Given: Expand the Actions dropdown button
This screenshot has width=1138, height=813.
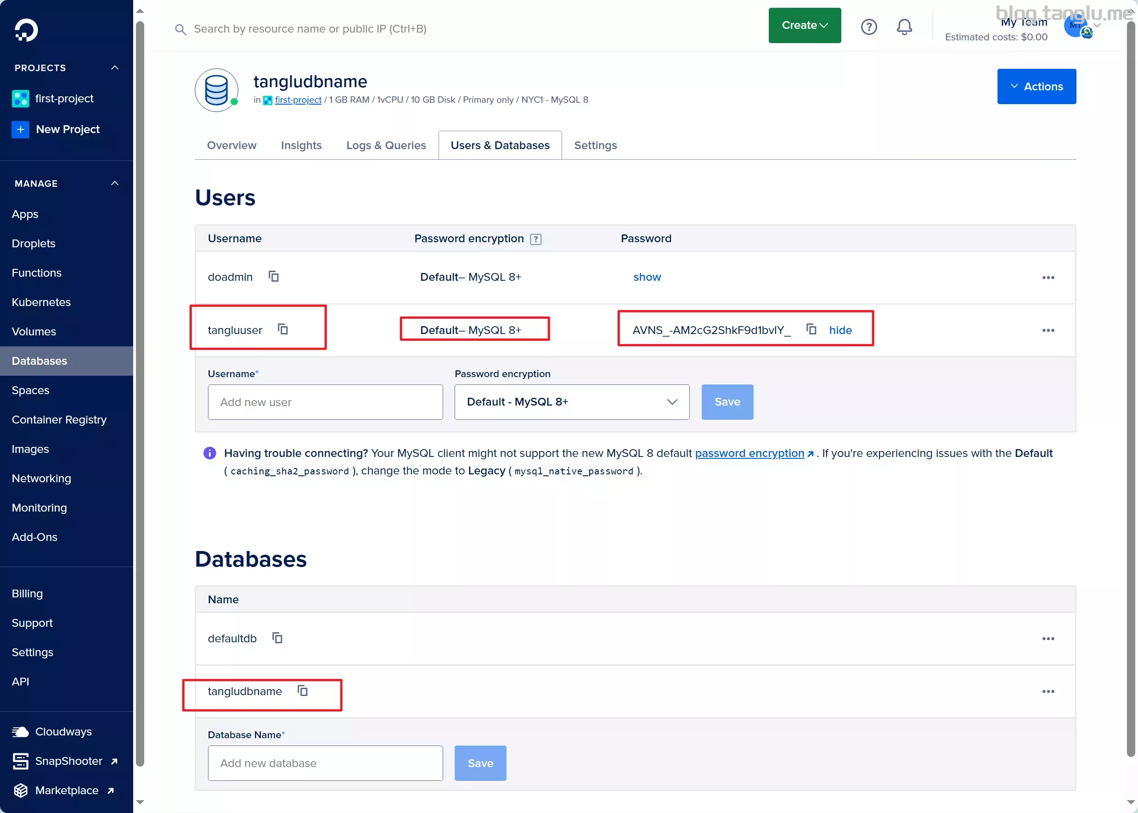Looking at the screenshot, I should coord(1036,87).
